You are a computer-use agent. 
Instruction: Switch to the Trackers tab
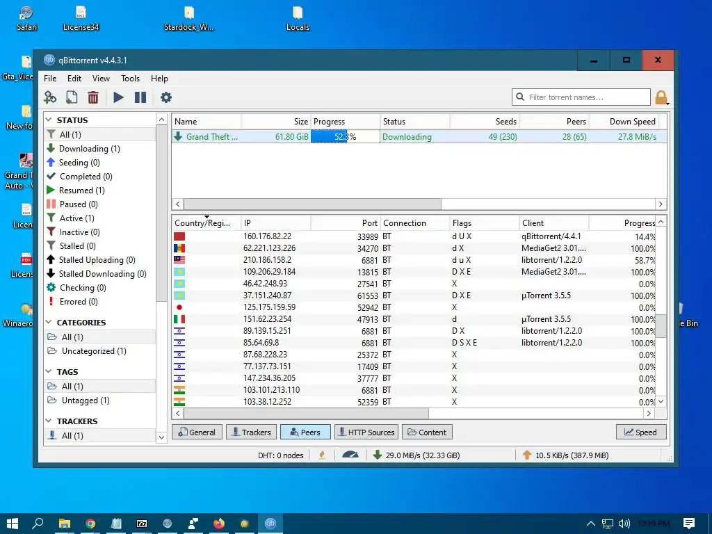(251, 432)
